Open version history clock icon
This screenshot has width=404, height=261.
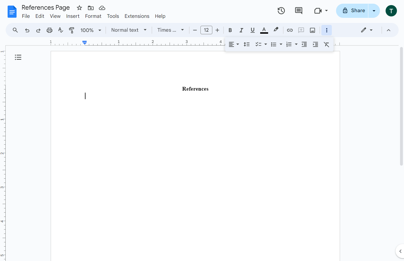[x=281, y=11]
